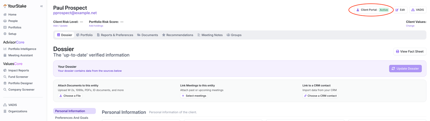Open the Home sidebar icon
The width and height of the screenshot is (430, 121).
(x=5, y=14)
